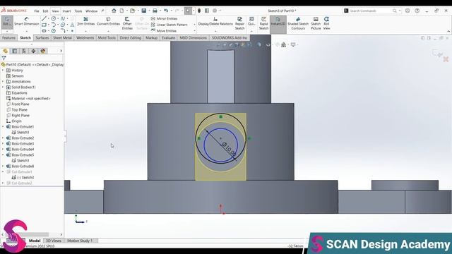Open Linear Sketch Pattern tool
The image size is (452, 254).
[x=169, y=25]
